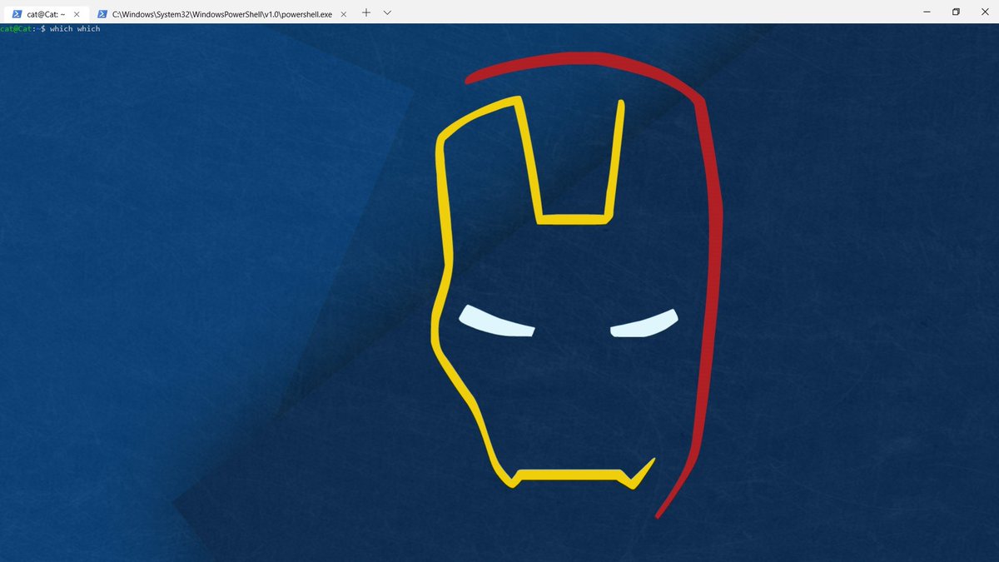Expand the new tab profile dropdown
The image size is (999, 562).
pos(387,12)
